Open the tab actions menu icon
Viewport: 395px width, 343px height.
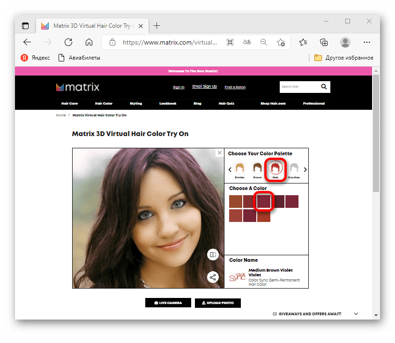pos(25,26)
